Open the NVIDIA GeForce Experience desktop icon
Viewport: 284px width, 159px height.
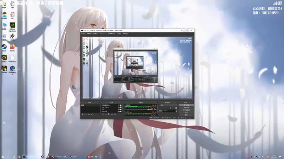click(12, 27)
